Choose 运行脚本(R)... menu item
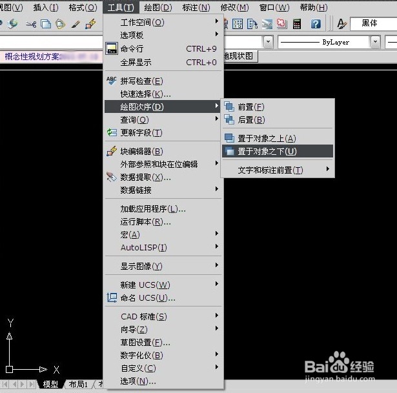Screen dimensions: 397x393 point(163,222)
